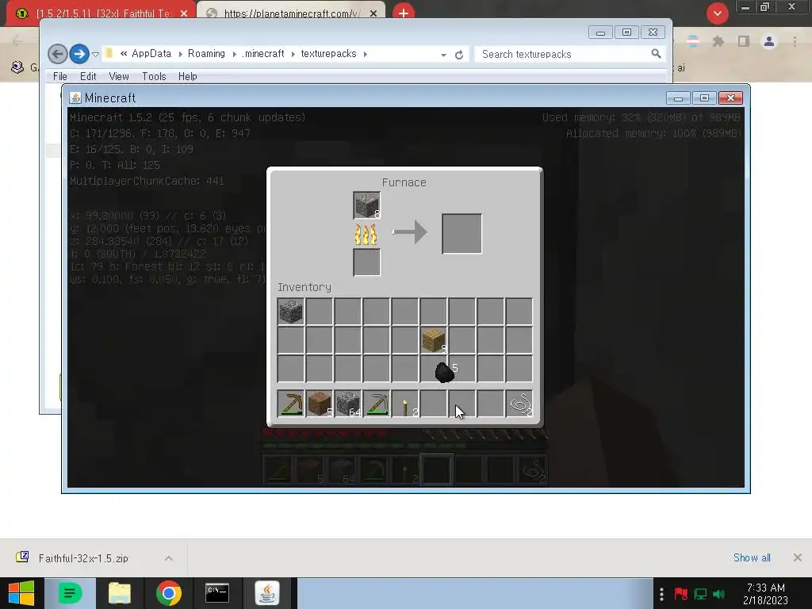The width and height of the screenshot is (812, 609).
Task: Switch to the planetaminecraft.com tab
Action: pos(292,13)
